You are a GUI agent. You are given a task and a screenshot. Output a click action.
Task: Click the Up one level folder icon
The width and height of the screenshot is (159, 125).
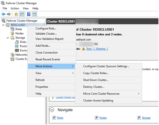(x=16, y=14)
